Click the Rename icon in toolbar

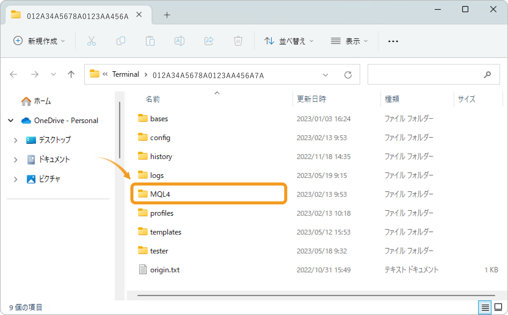point(180,41)
